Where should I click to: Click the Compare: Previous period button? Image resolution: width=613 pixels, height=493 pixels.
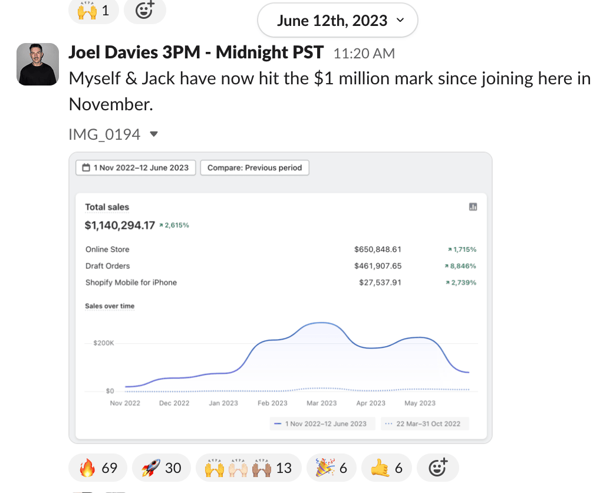click(255, 167)
